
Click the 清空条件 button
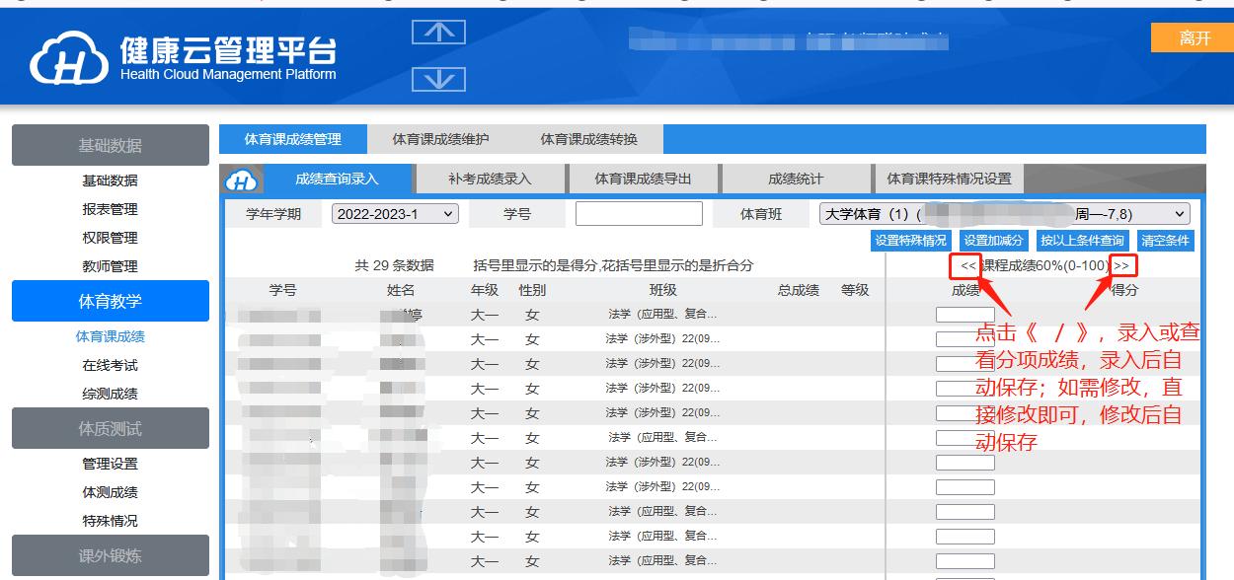(x=1165, y=241)
